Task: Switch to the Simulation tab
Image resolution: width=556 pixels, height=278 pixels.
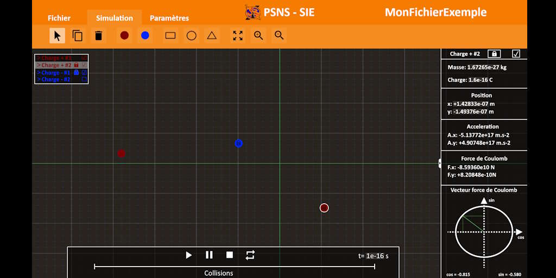Action: point(114,18)
